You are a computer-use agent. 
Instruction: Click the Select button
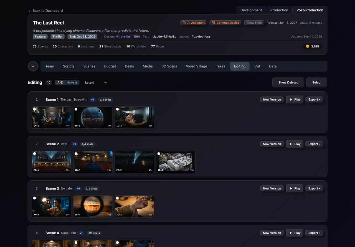(x=317, y=83)
